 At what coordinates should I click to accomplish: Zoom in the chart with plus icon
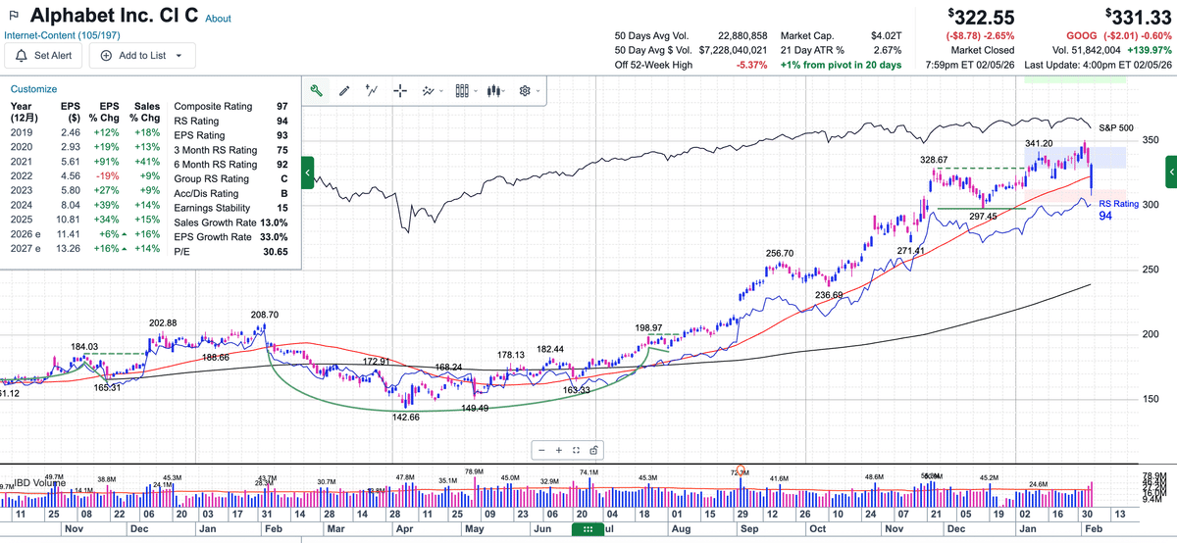(x=560, y=450)
